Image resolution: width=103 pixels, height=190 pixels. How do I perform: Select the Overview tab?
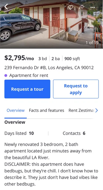[x=16, y=110]
